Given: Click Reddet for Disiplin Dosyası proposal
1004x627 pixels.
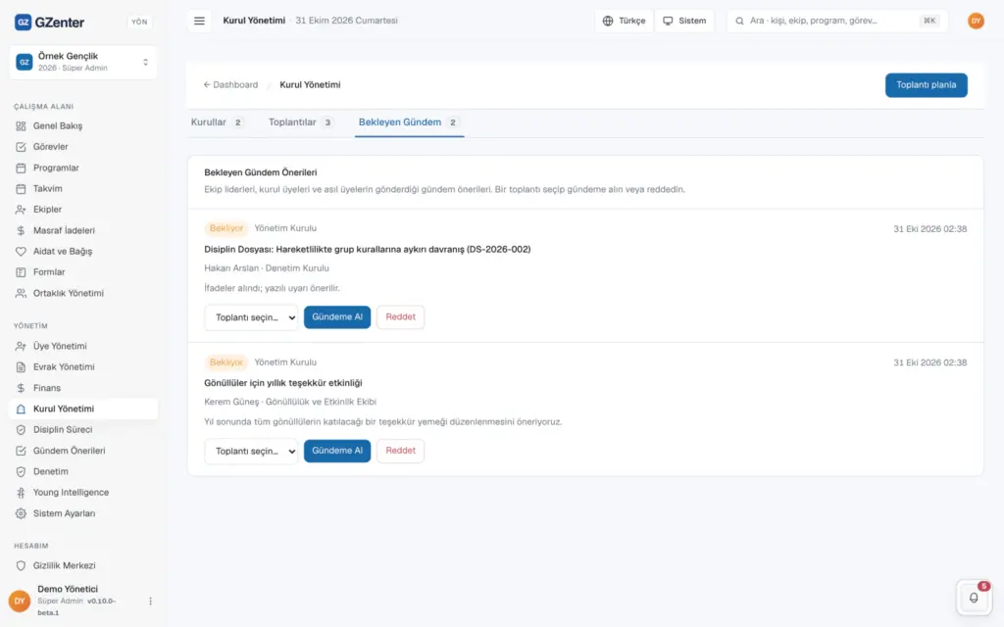Looking at the screenshot, I should pos(400,316).
